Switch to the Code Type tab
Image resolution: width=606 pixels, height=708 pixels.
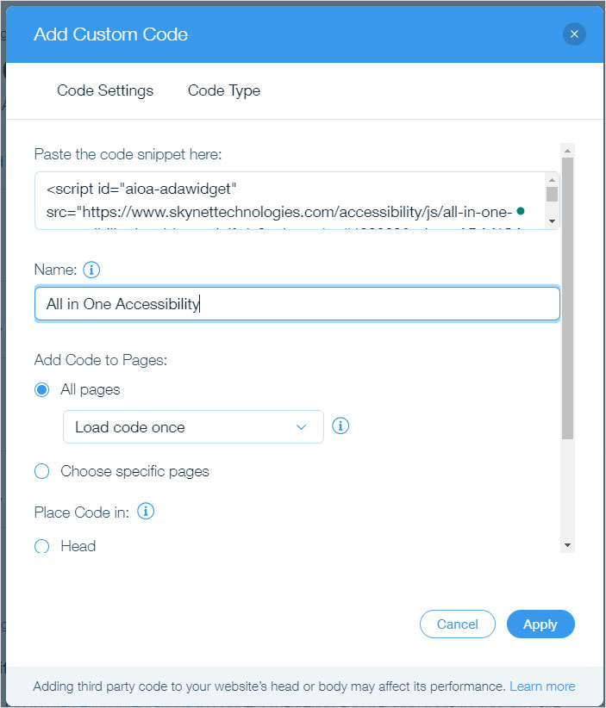(224, 90)
